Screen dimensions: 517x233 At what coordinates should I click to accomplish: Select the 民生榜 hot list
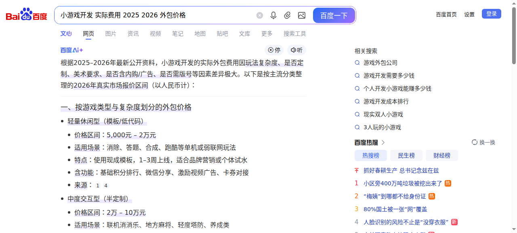tap(406, 155)
